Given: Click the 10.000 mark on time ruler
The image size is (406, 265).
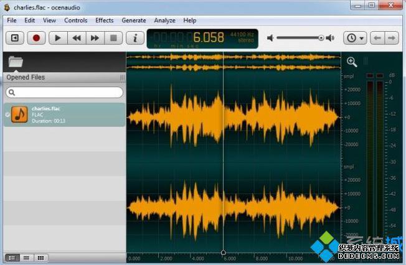Looking at the screenshot, I should coord(295,259).
